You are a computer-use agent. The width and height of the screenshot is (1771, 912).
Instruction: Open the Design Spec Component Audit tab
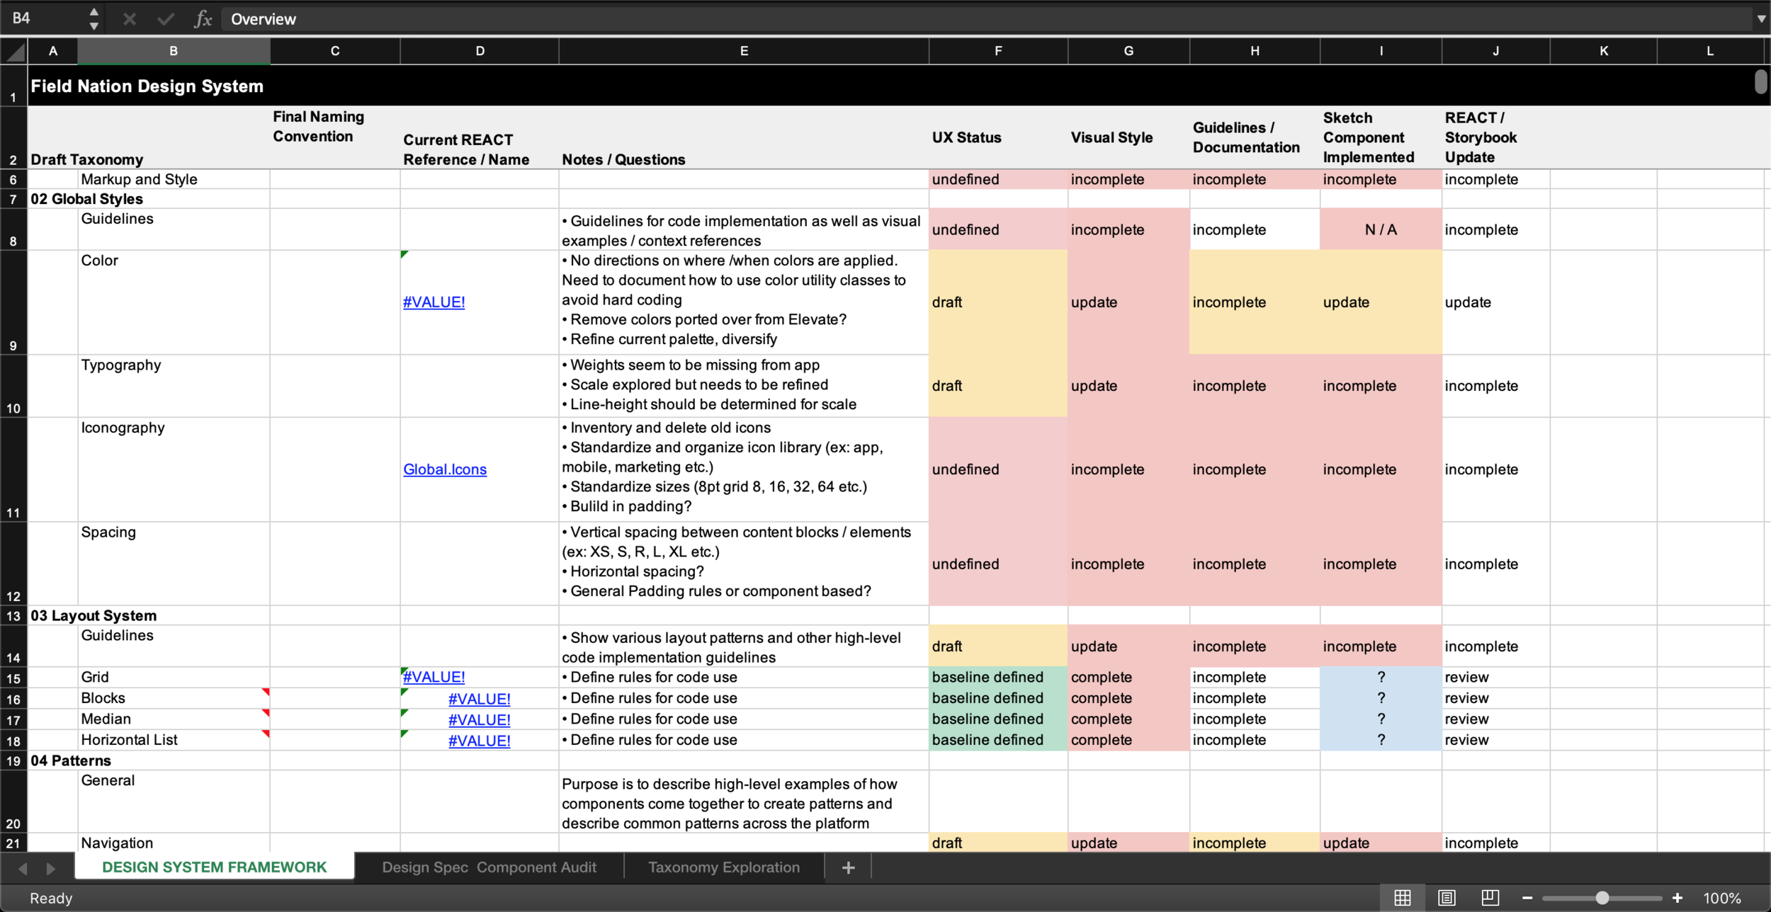tap(489, 867)
